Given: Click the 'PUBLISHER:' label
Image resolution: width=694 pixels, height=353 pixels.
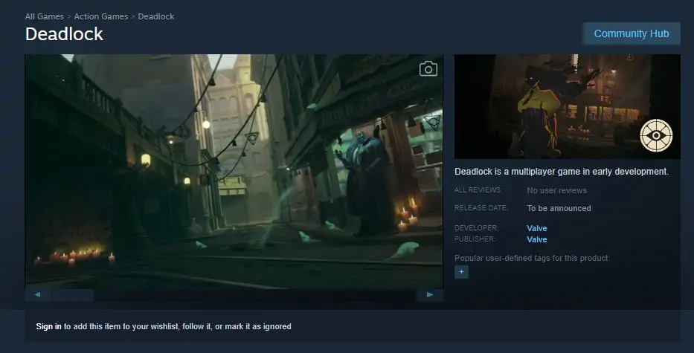Looking at the screenshot, I should click(x=475, y=239).
